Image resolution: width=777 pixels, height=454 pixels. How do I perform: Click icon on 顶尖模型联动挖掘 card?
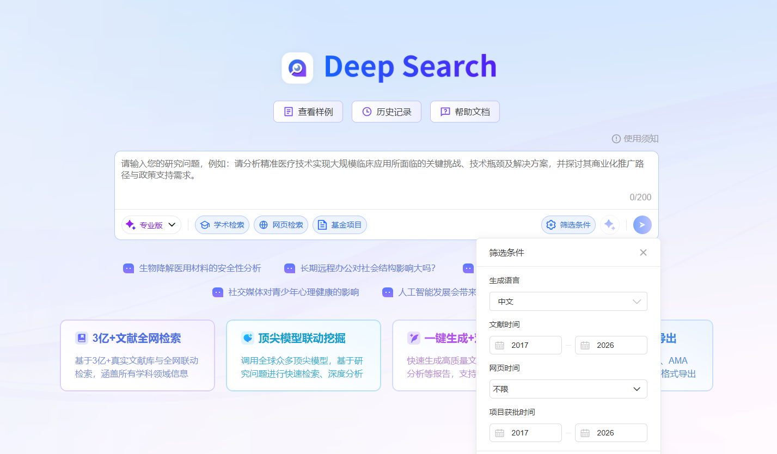click(x=248, y=338)
